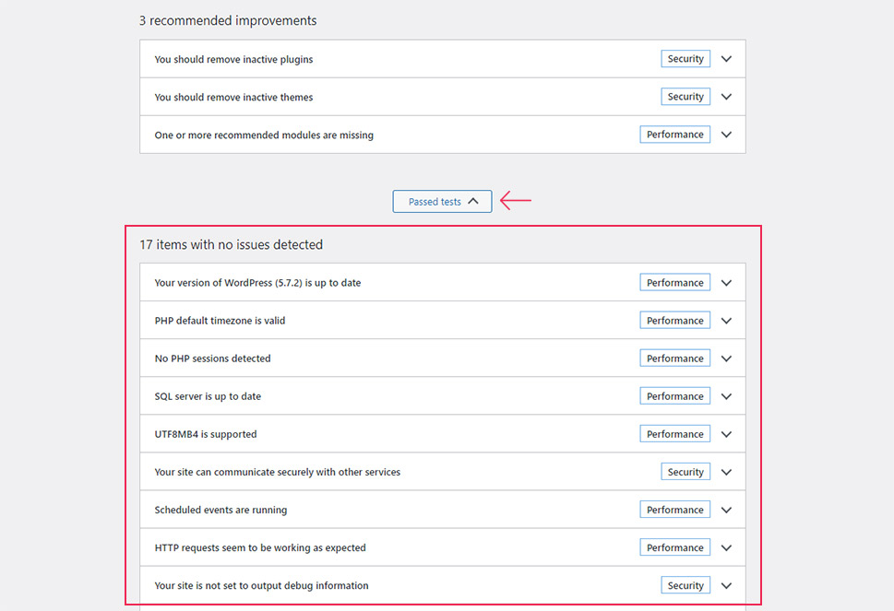Expand the 'remove inactive plugins' chevron
The height and width of the screenshot is (611, 894).
(726, 59)
